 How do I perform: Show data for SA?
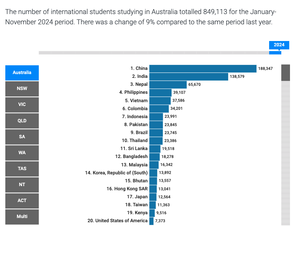(x=22, y=137)
